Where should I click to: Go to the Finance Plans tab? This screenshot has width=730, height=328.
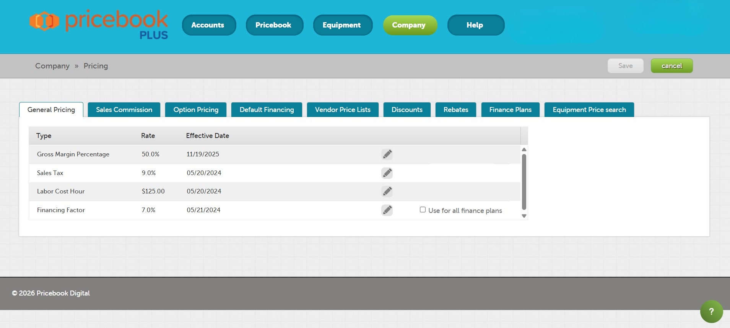pyautogui.click(x=510, y=110)
